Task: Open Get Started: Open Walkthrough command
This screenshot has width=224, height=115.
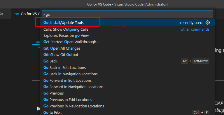Action: click(127, 42)
